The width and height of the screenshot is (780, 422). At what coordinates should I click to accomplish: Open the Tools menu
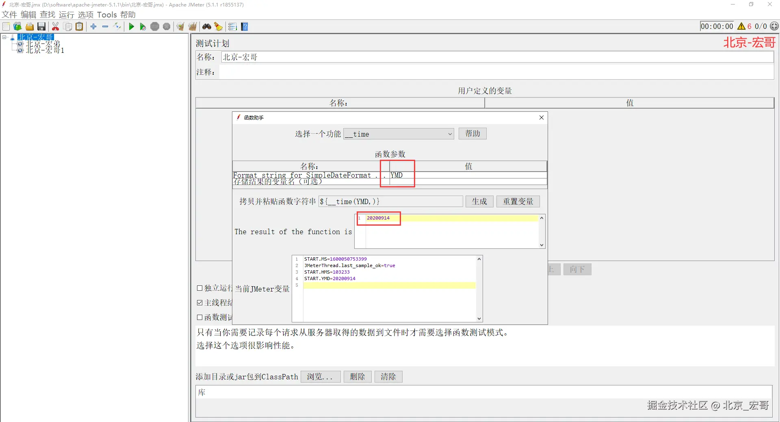point(107,15)
